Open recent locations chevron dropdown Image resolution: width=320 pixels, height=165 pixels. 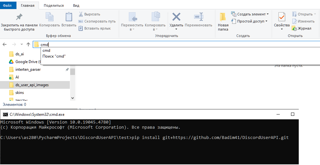click(22, 44)
